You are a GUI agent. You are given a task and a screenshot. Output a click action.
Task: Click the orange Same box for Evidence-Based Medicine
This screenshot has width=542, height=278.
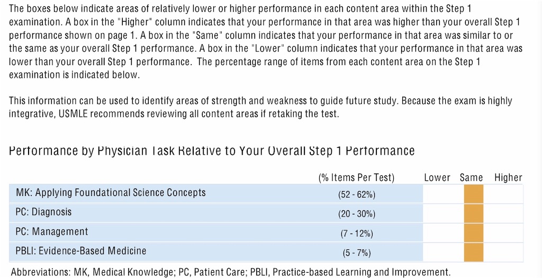pyautogui.click(x=474, y=252)
